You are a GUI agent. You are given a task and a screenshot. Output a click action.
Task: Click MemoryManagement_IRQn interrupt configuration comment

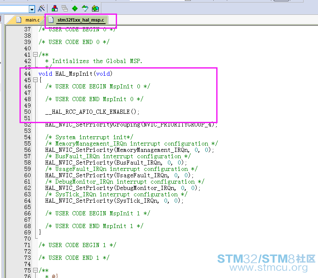pyautogui.click(x=131, y=143)
